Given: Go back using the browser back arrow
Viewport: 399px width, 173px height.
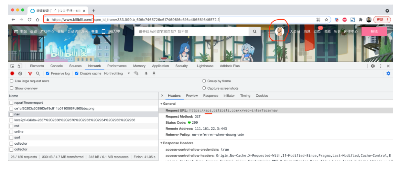Looking at the screenshot, I should click(x=13, y=20).
